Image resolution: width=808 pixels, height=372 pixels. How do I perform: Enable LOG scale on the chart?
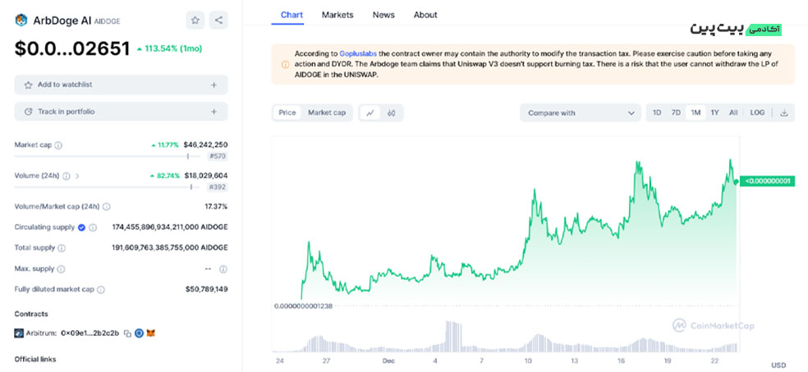[x=757, y=113]
